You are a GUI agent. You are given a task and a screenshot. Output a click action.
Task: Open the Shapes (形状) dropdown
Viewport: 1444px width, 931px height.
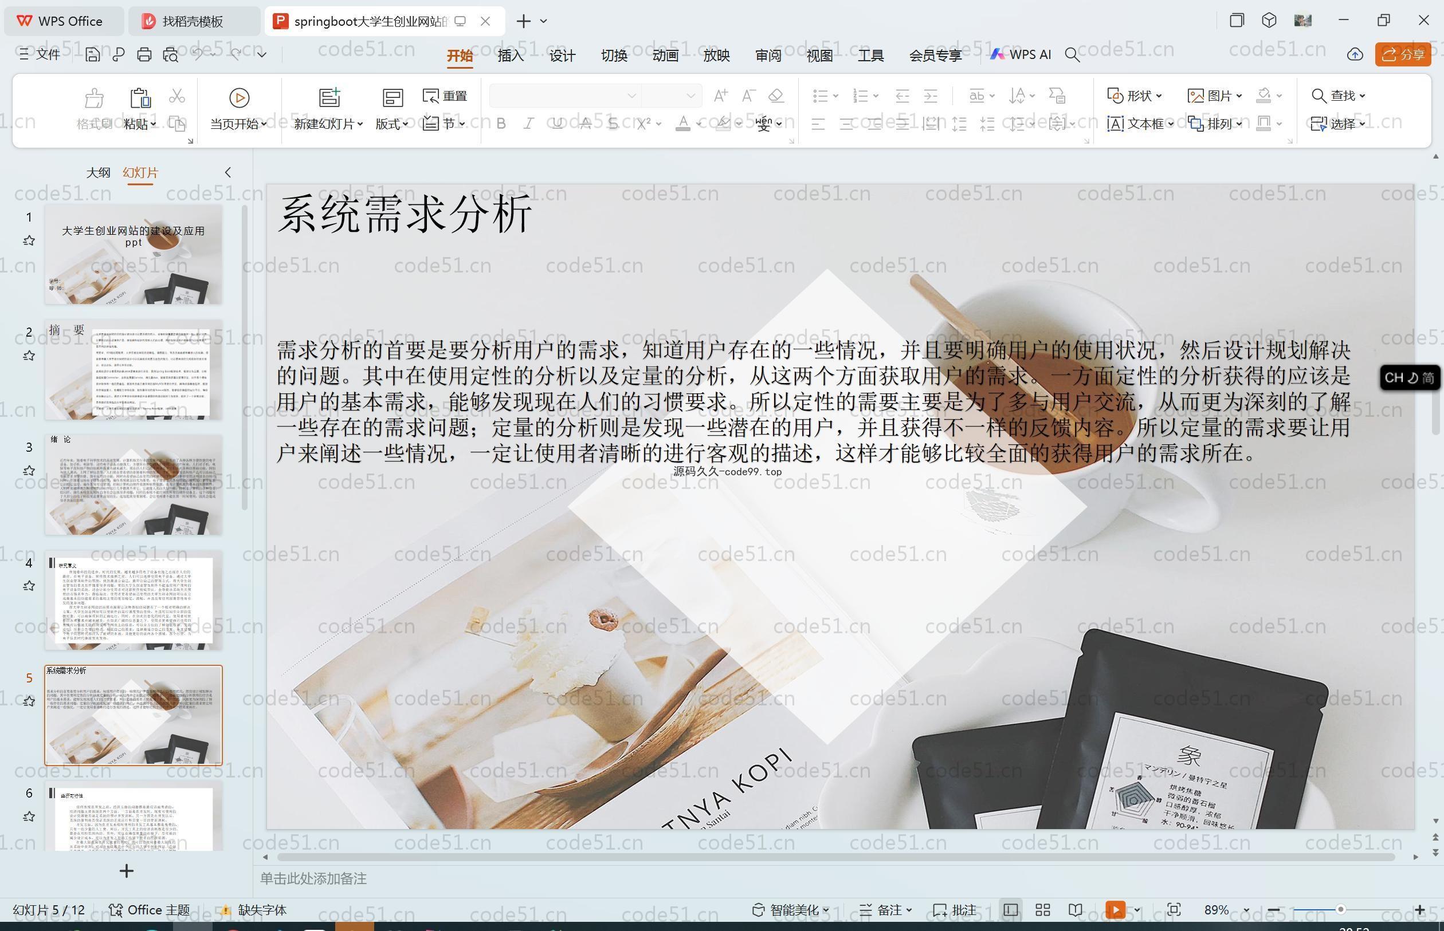tap(1134, 96)
